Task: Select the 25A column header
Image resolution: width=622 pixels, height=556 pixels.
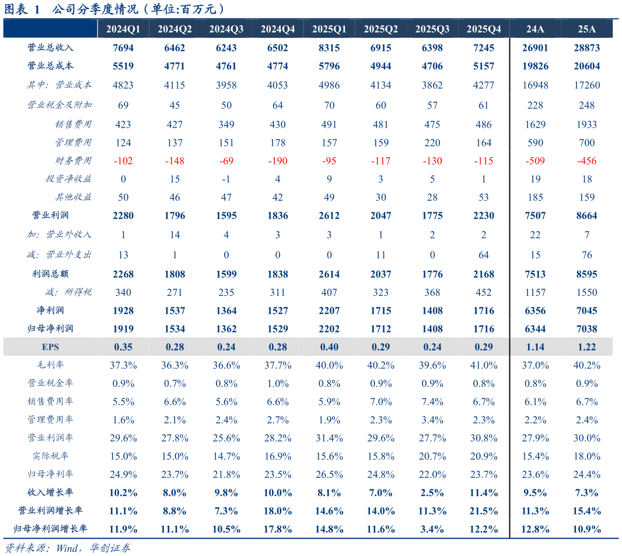Action: pyautogui.click(x=586, y=29)
